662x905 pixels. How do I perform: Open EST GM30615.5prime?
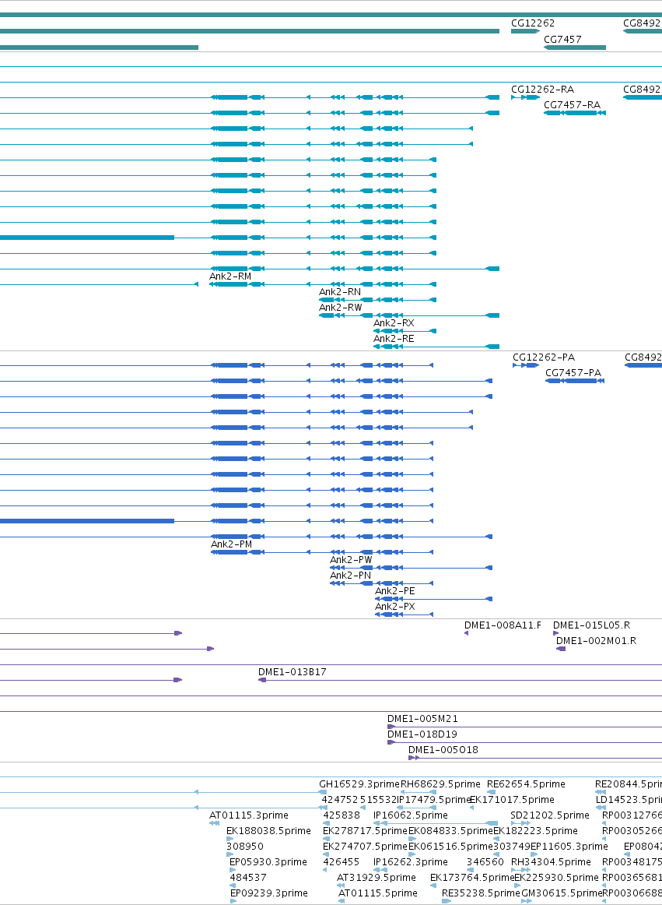point(561,893)
